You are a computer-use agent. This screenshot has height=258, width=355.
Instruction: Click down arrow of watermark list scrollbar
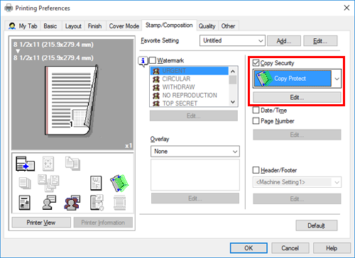tap(233, 102)
